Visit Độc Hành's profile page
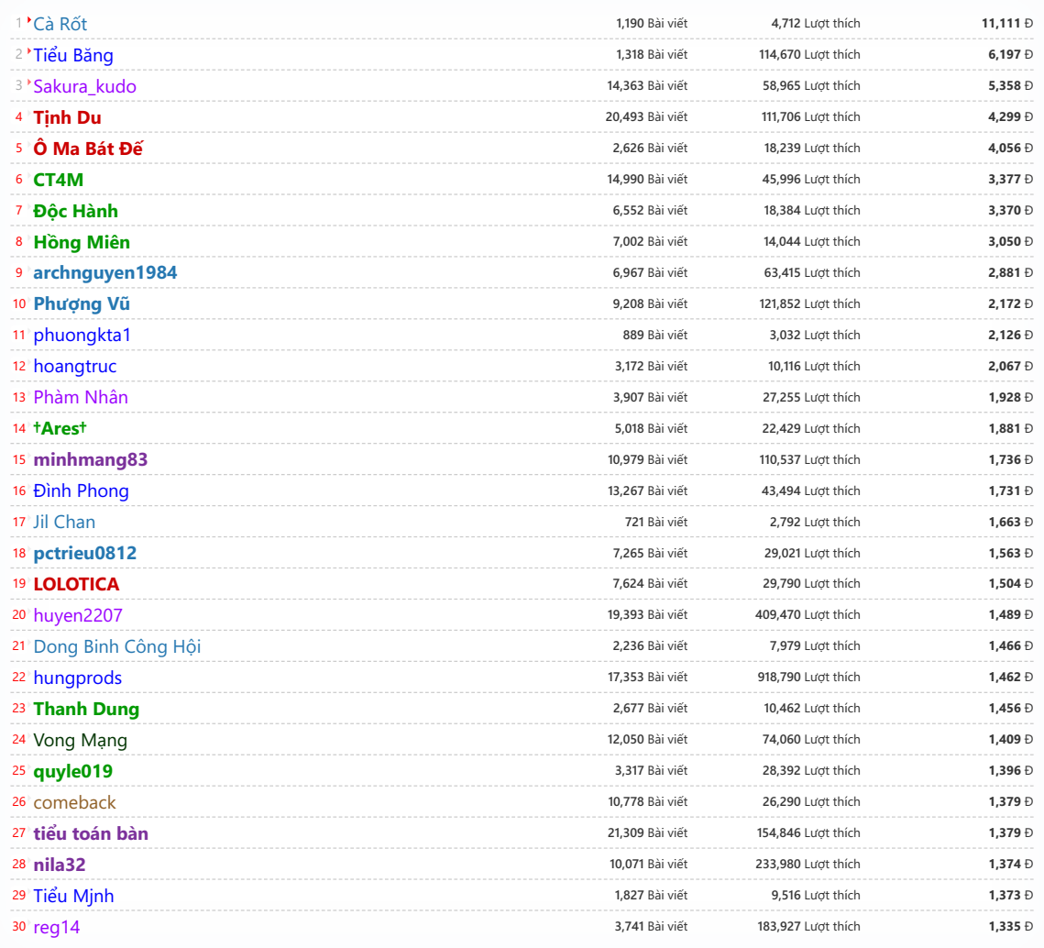Viewport: 1044px width, 948px height. pos(75,211)
